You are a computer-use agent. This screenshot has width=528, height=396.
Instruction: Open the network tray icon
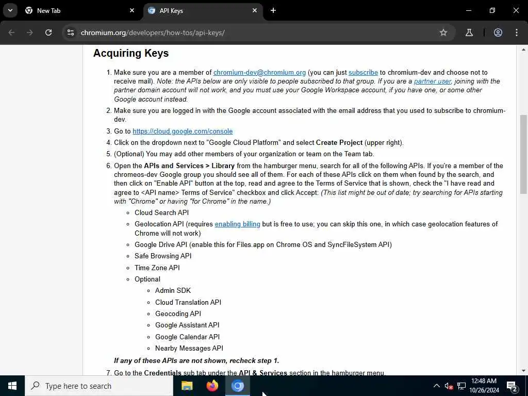tap(461, 386)
